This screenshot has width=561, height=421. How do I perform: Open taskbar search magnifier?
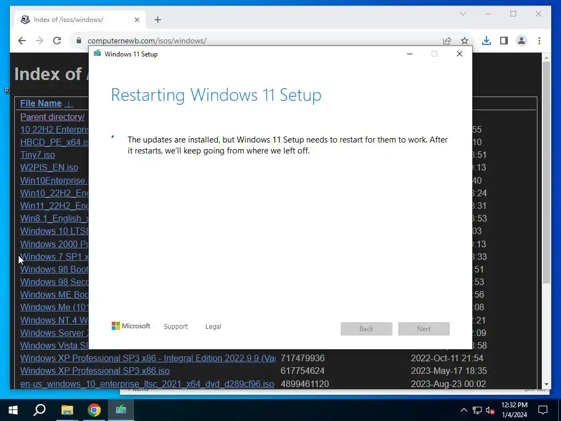click(x=39, y=410)
